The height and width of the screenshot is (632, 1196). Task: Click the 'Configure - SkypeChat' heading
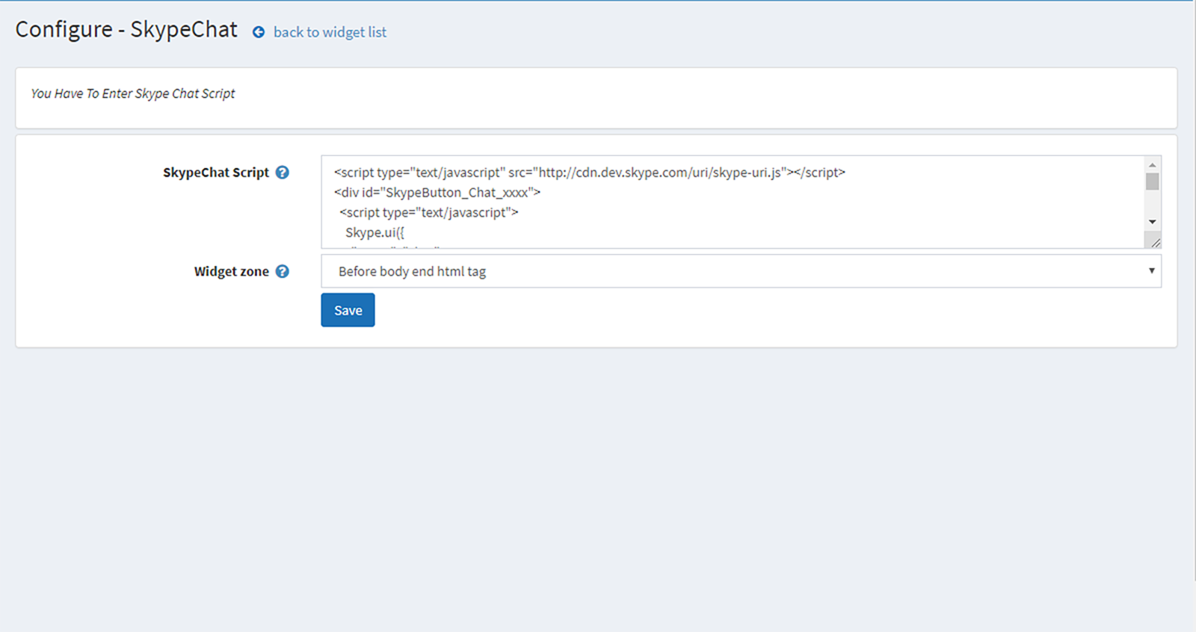(126, 29)
